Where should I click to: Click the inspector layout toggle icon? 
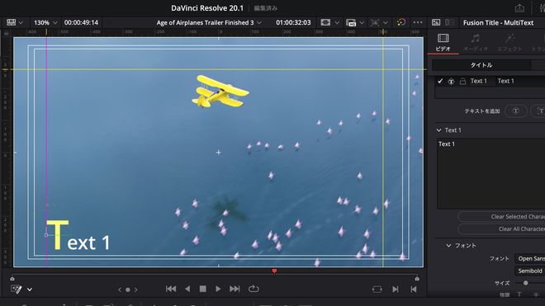pos(450,22)
